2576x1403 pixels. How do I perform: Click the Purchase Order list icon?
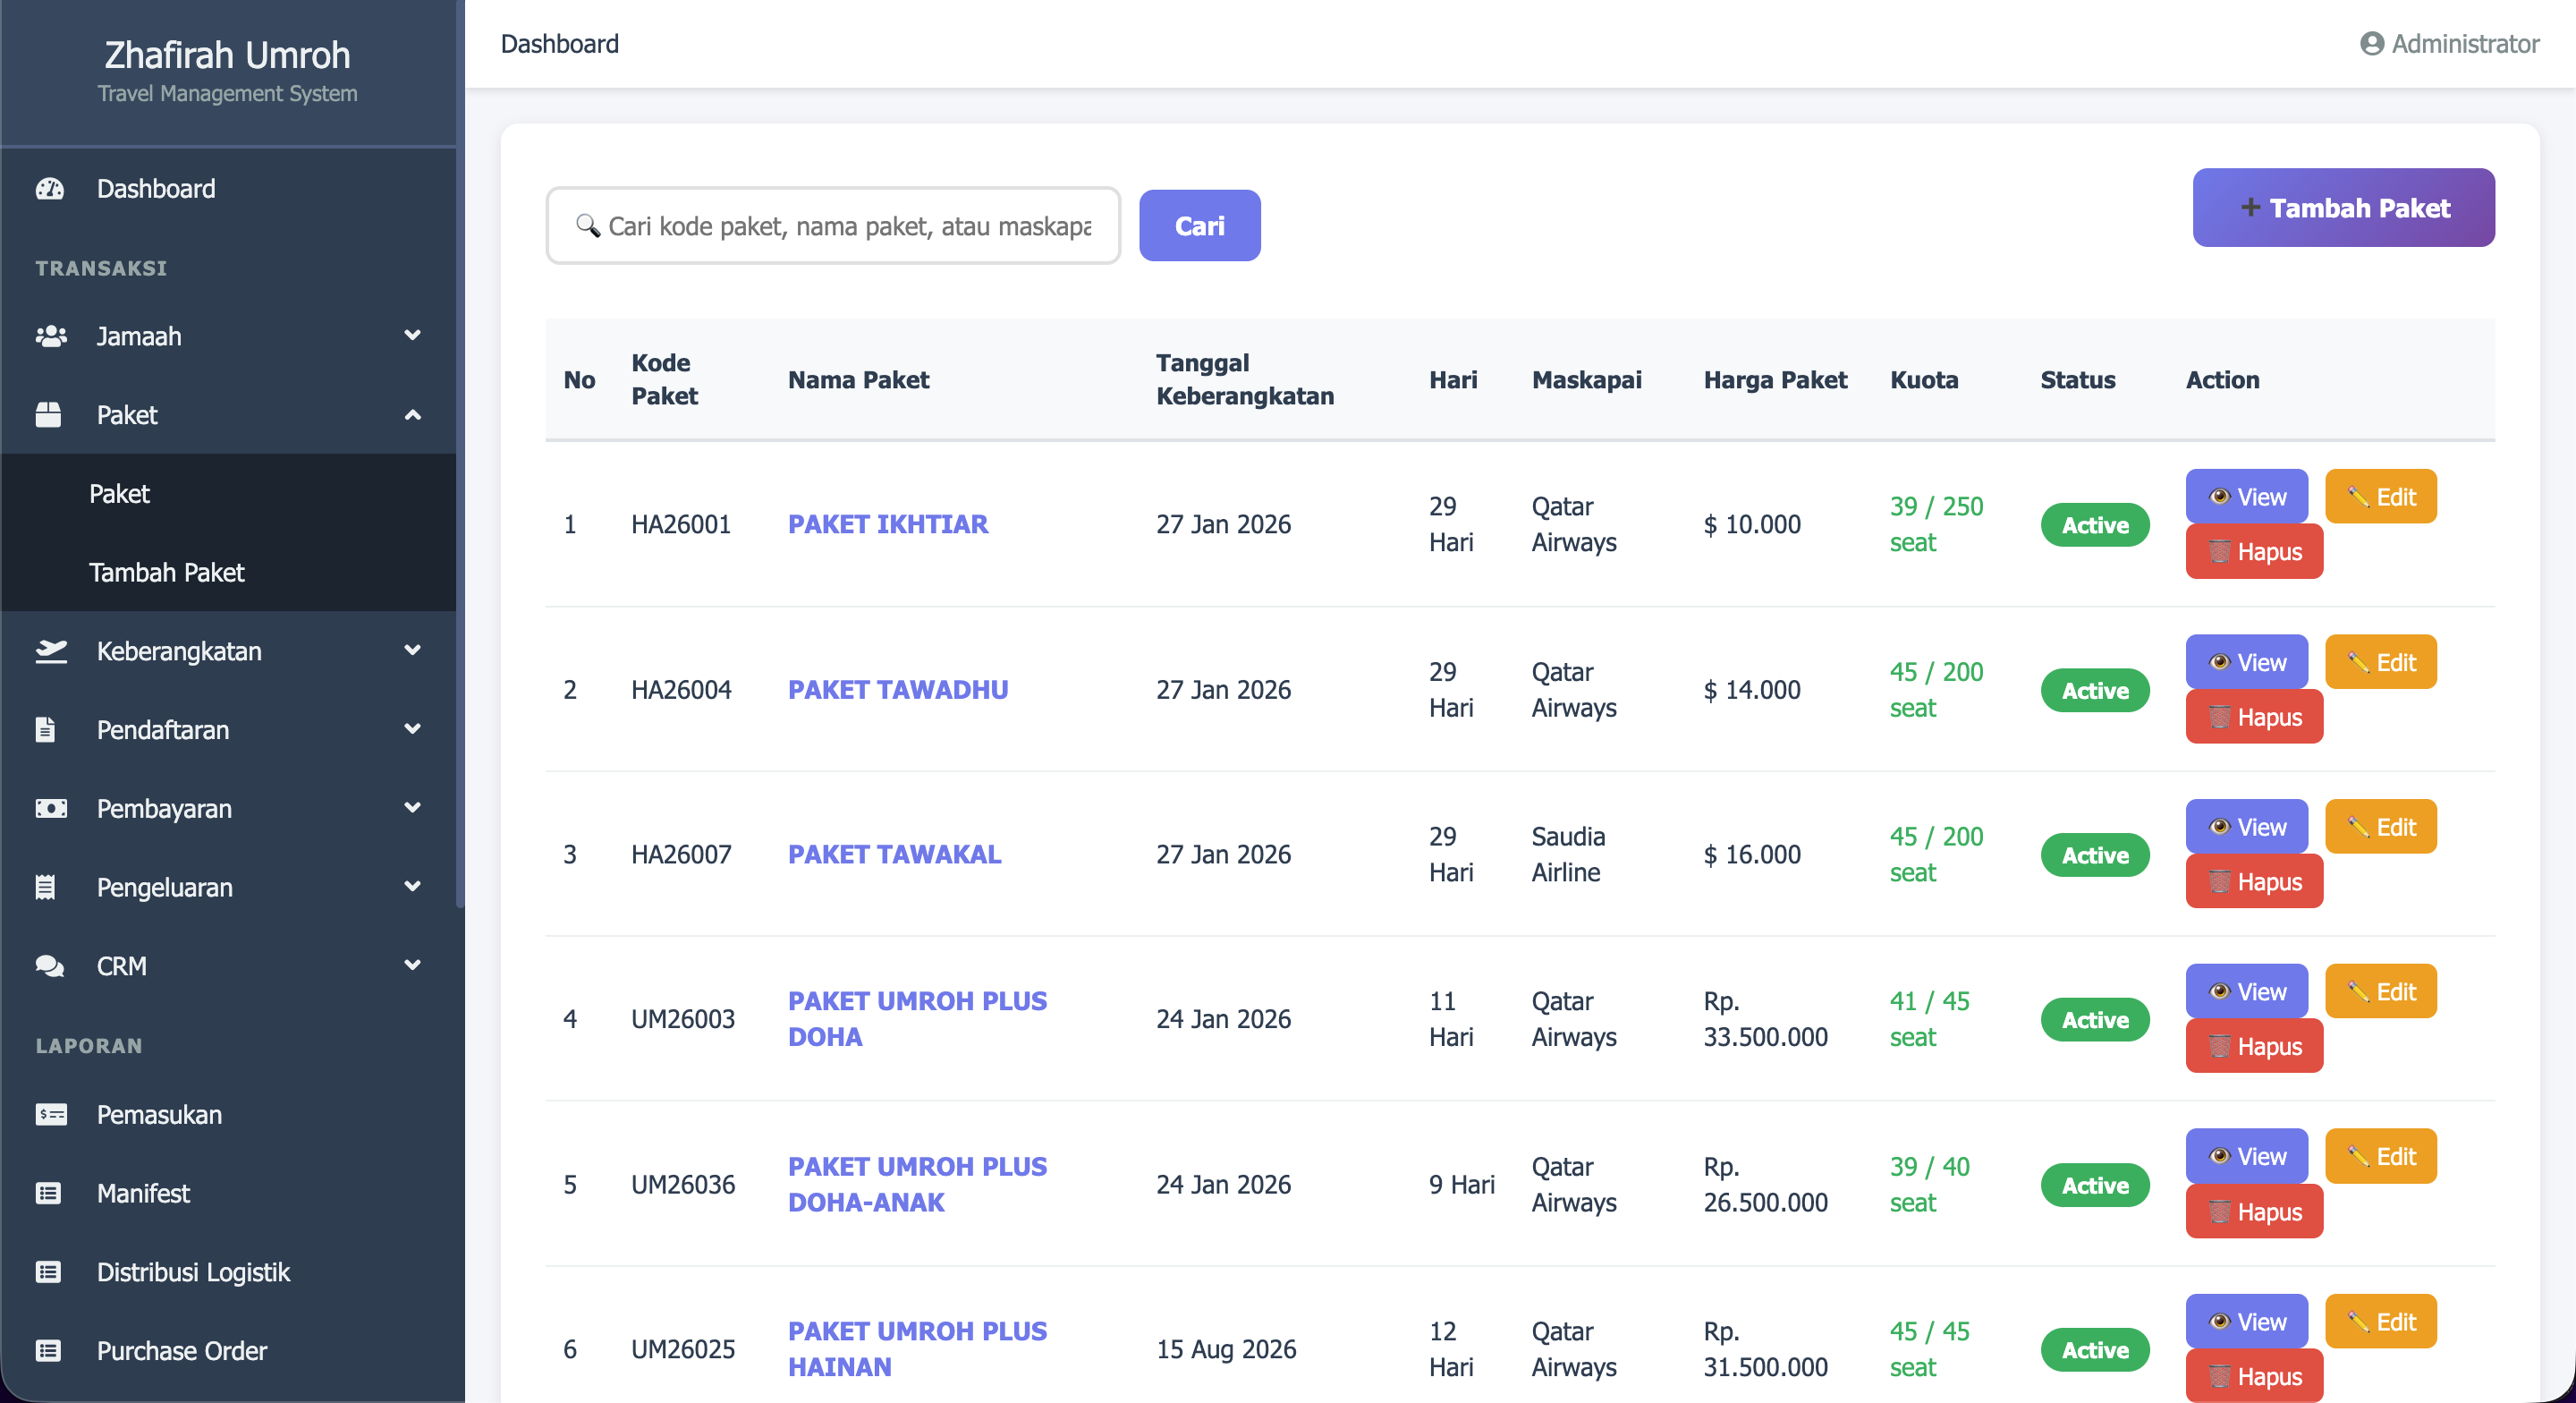[48, 1350]
